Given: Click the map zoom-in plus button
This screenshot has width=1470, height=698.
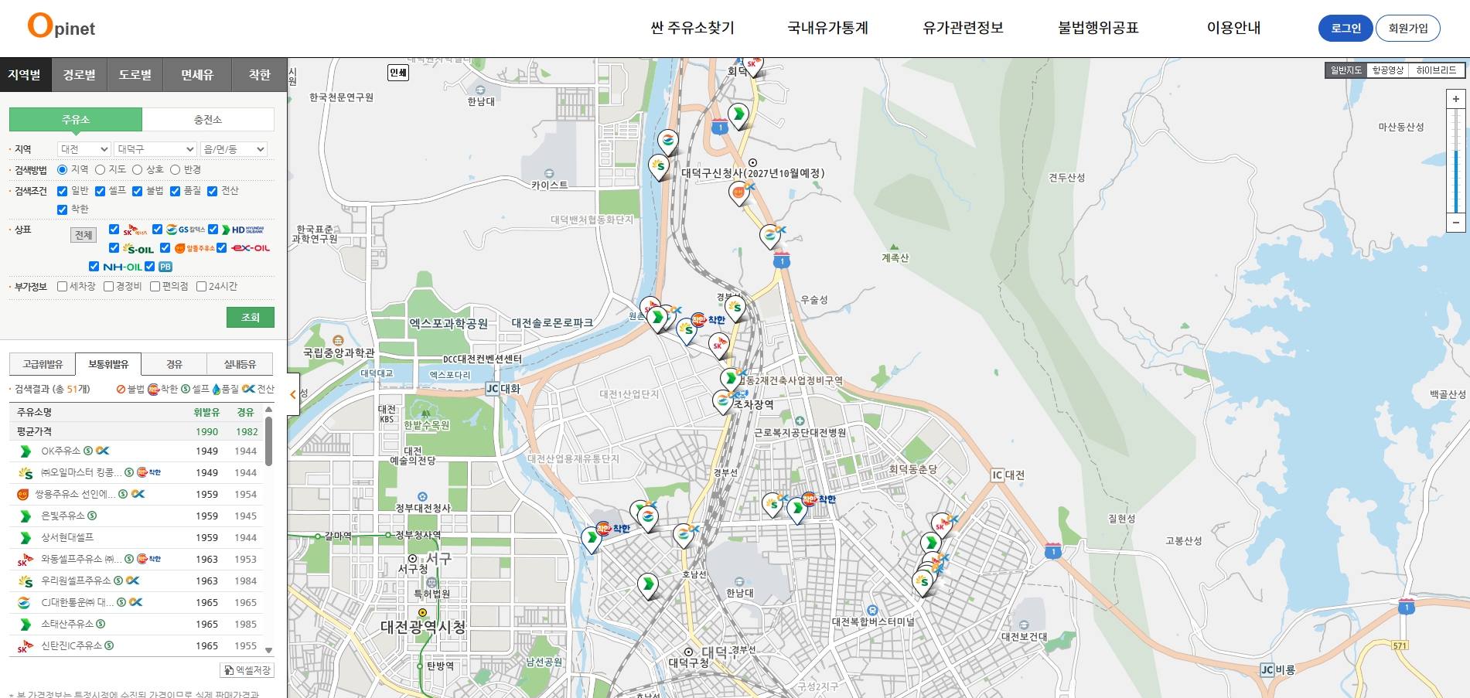Looking at the screenshot, I should tap(1456, 99).
